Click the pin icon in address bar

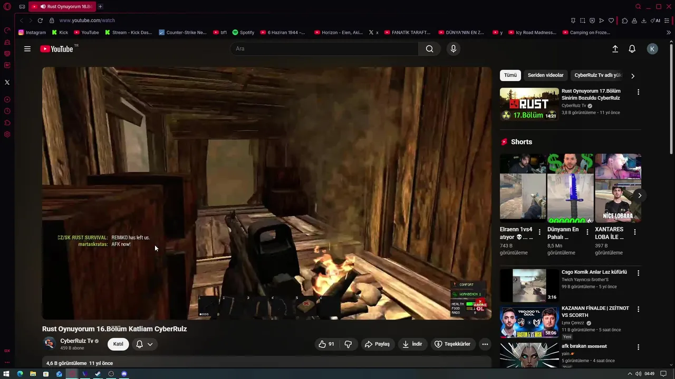573,21
